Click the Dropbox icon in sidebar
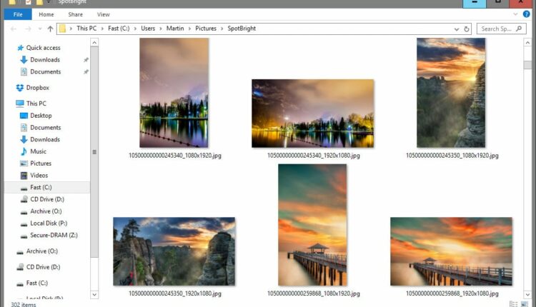The image size is (536, 307). (20, 88)
